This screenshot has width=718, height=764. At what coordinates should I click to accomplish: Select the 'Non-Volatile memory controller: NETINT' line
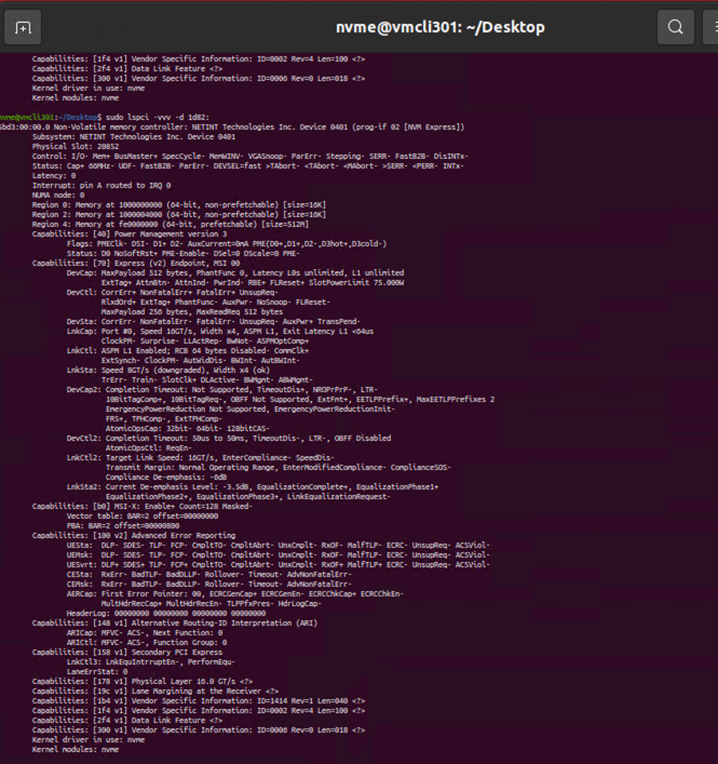tap(232, 127)
